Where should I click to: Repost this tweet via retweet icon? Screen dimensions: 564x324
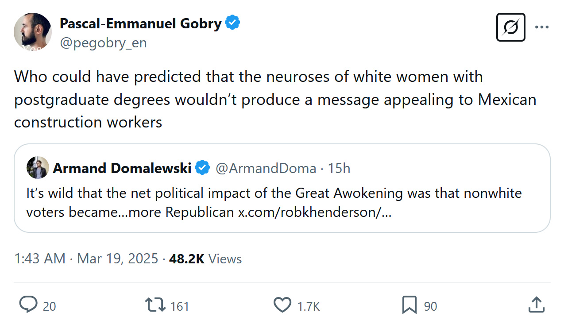tap(155, 305)
